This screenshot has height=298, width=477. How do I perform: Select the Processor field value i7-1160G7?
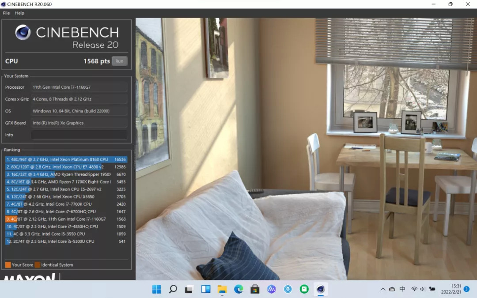(x=79, y=87)
